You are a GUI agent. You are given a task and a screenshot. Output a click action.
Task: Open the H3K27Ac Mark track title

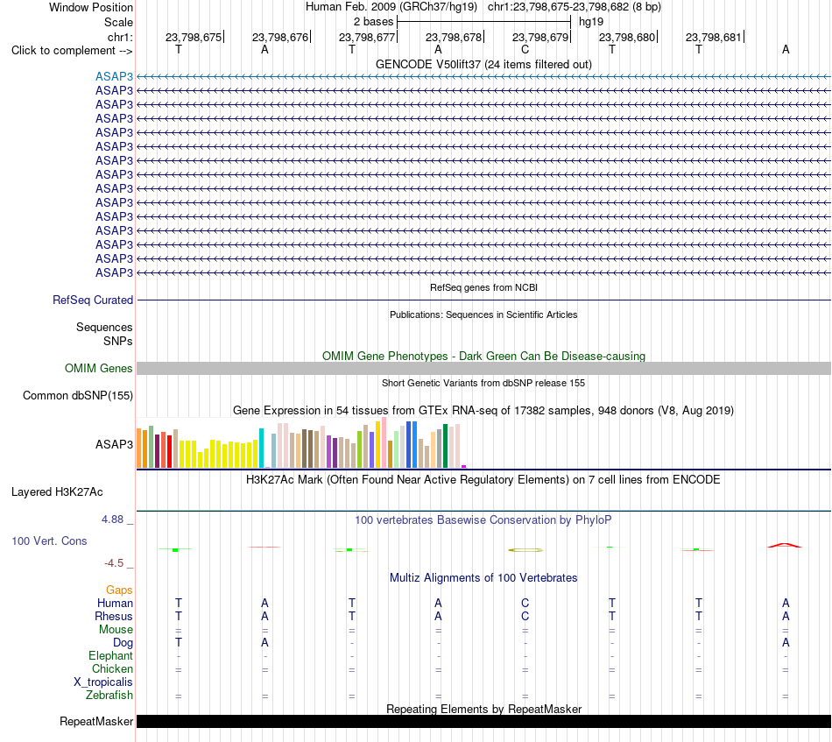[483, 480]
